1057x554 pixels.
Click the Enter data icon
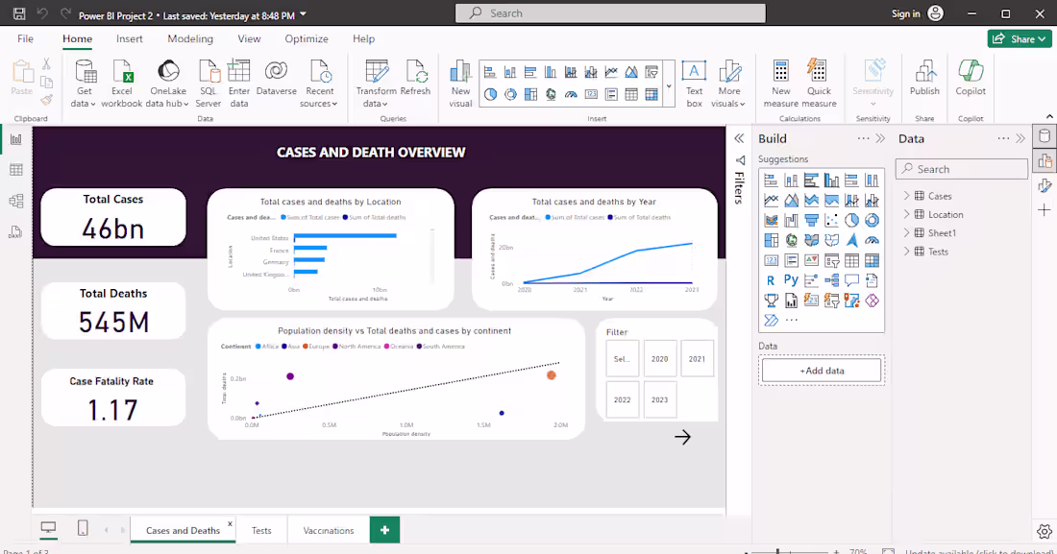(238, 71)
